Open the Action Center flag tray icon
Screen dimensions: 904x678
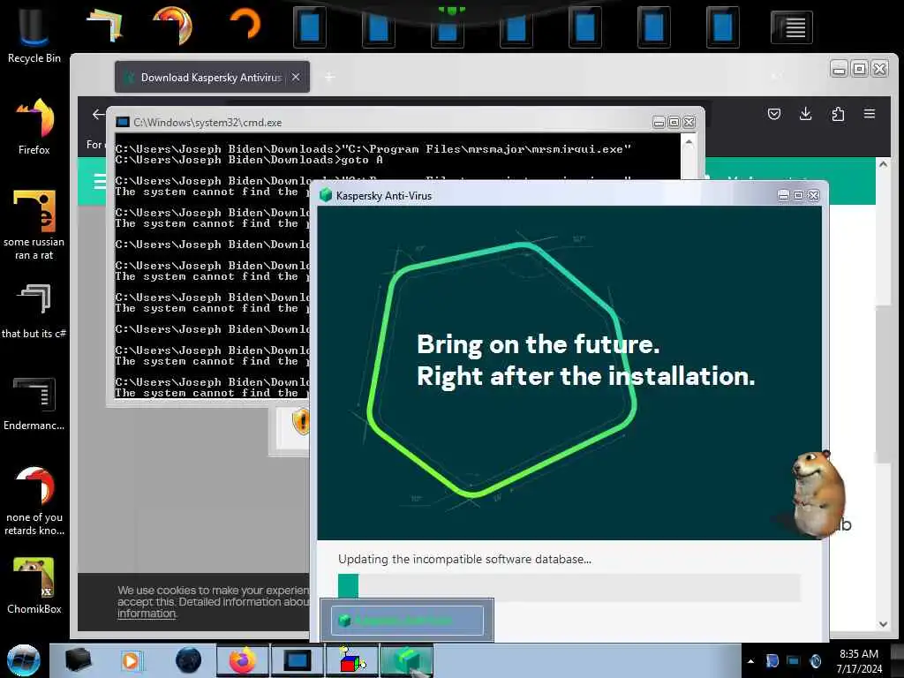tap(772, 660)
